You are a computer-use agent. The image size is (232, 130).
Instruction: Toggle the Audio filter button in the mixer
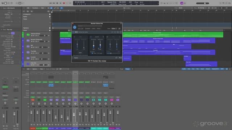tap(184, 69)
